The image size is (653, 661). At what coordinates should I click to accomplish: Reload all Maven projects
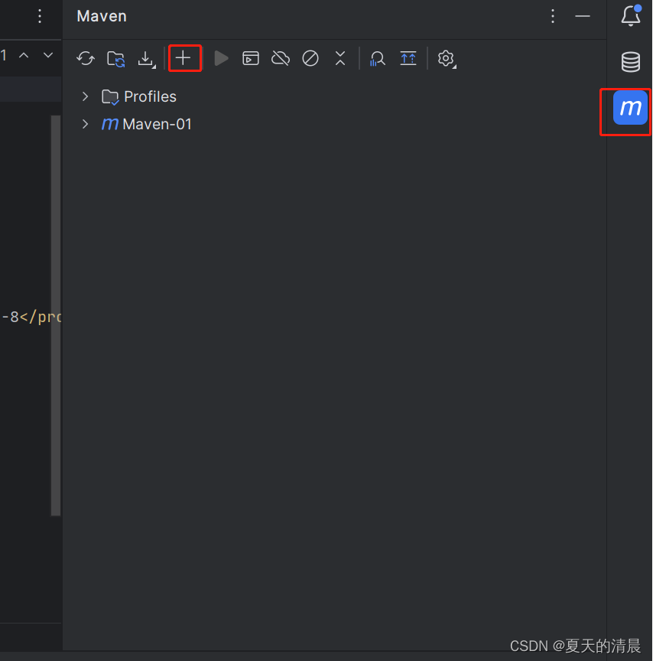pyautogui.click(x=86, y=58)
